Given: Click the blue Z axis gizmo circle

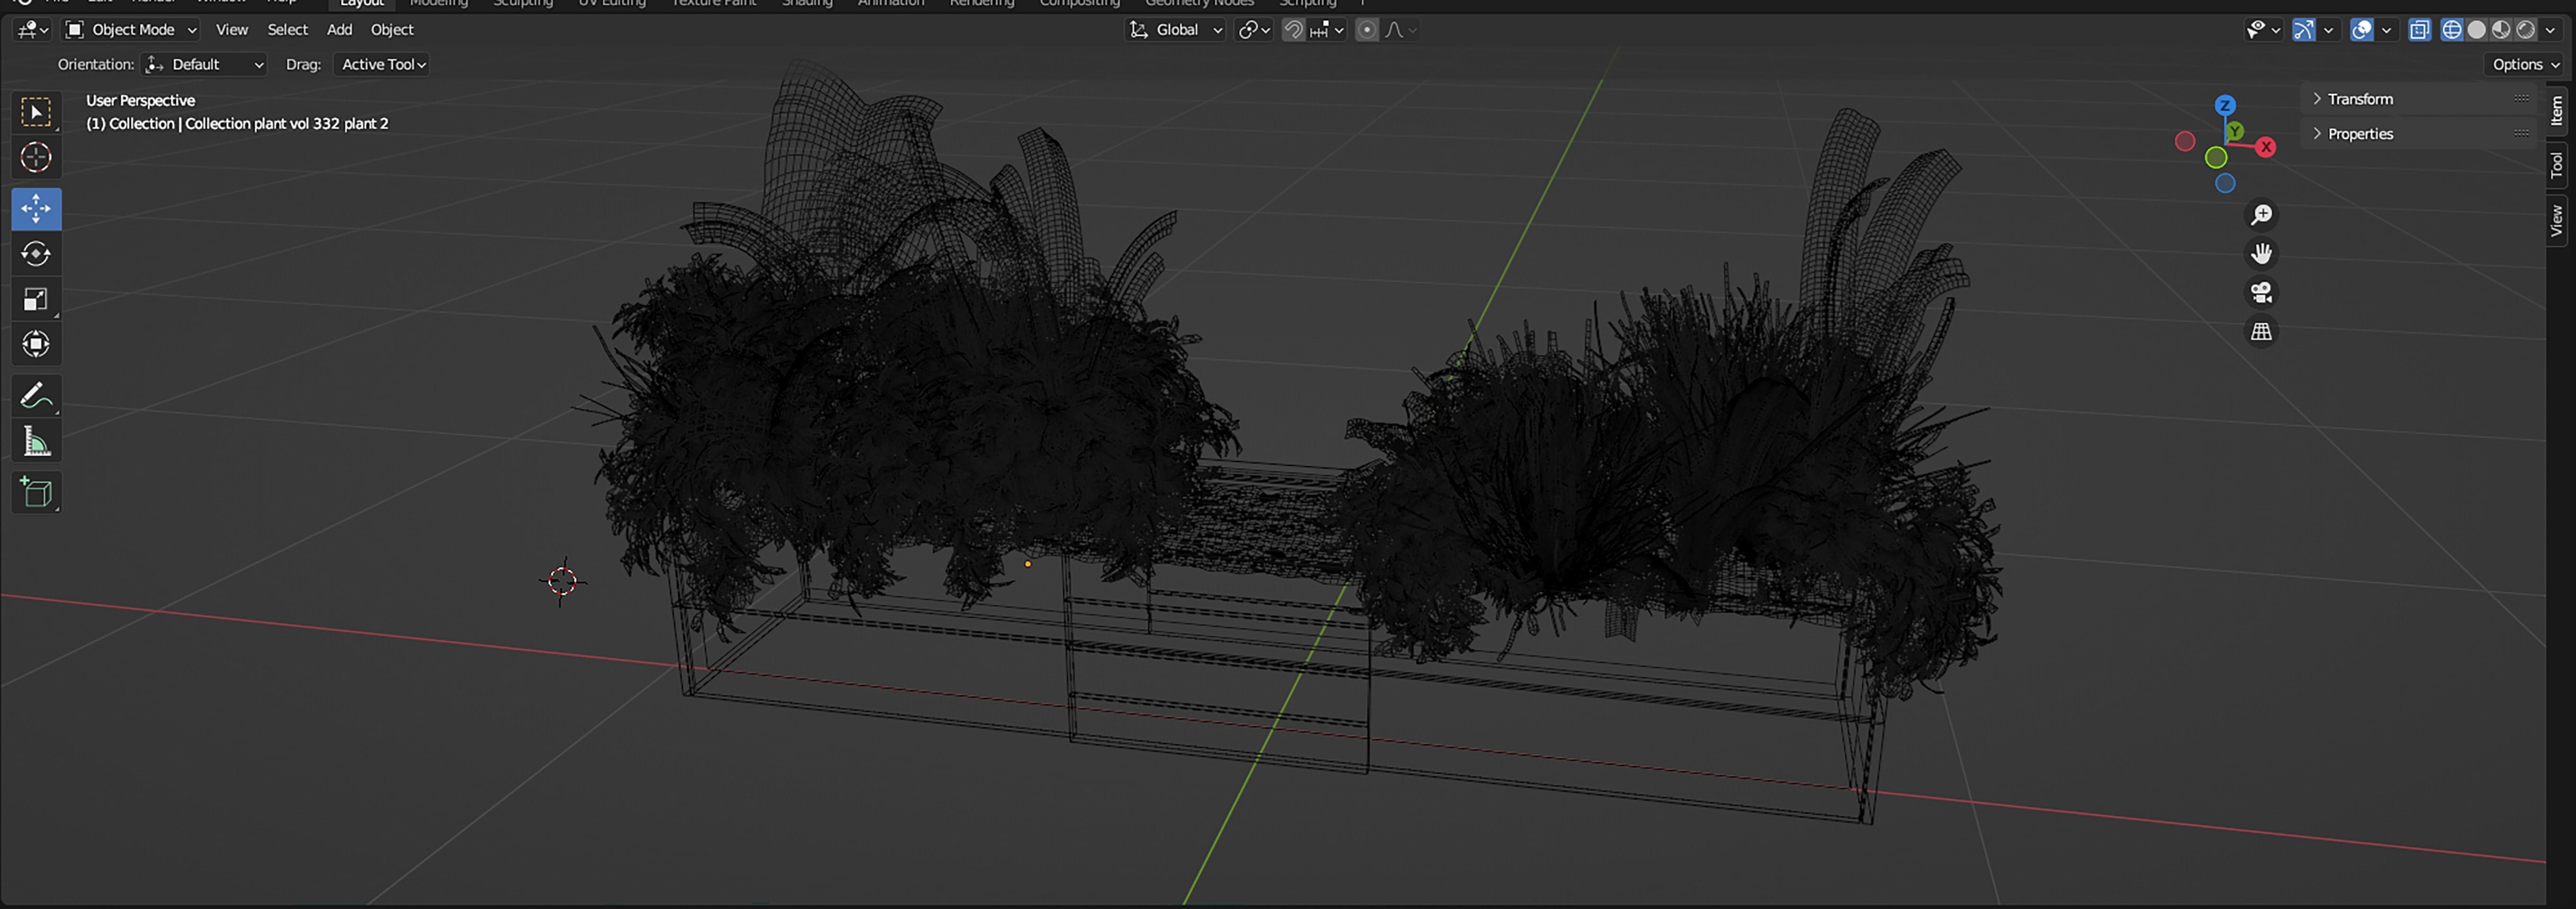Looking at the screenshot, I should [x=2225, y=105].
